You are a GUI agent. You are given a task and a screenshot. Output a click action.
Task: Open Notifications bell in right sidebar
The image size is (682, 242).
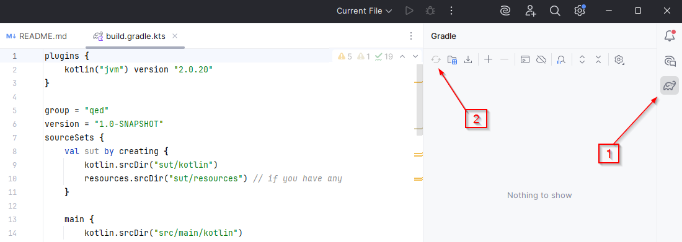click(670, 36)
